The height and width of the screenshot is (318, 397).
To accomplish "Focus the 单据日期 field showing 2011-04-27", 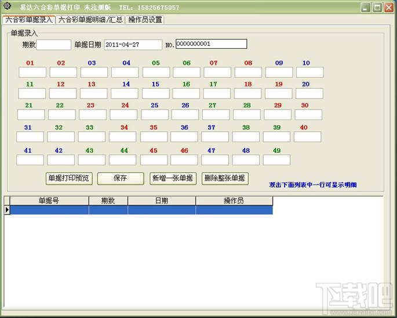I will [133, 45].
